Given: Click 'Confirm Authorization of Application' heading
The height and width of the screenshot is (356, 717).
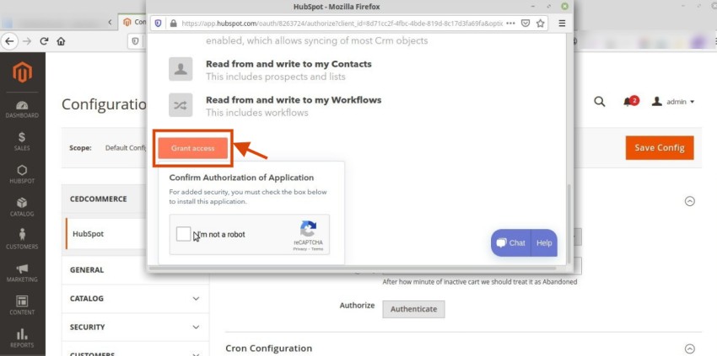Looking at the screenshot, I should tap(241, 178).
